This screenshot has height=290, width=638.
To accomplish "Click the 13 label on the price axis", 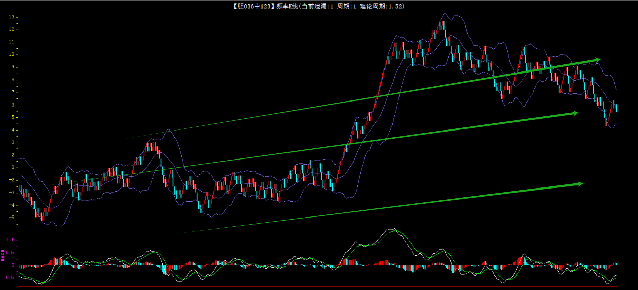I will coord(12,17).
